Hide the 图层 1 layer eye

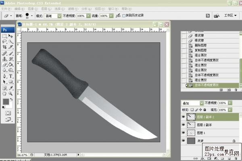click(184, 133)
